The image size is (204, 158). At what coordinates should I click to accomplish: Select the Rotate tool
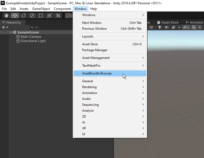click(24, 16)
